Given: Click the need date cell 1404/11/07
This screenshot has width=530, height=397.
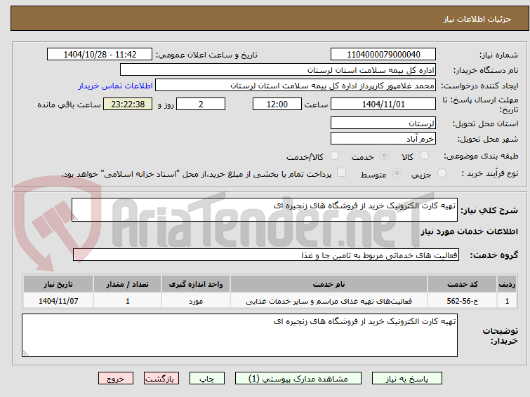Looking at the screenshot, I should pos(58,301).
